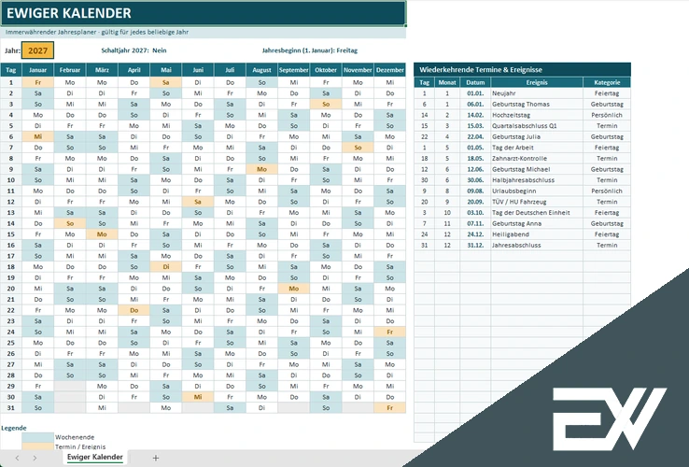
Task: Select the EWIGER KALENDER title cell
Action: (203, 13)
